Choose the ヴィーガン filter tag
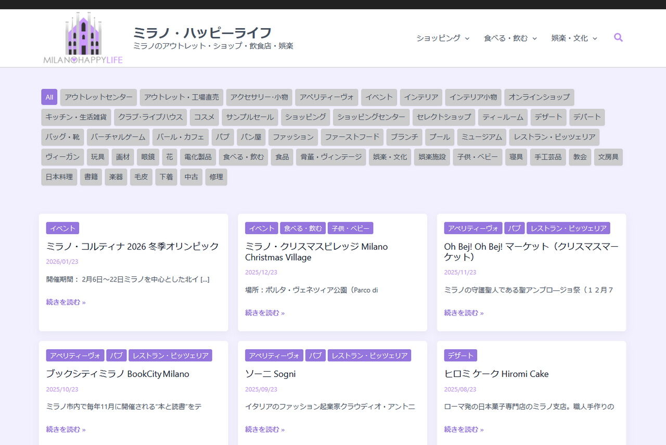Viewport: 666px width, 445px height. click(62, 157)
